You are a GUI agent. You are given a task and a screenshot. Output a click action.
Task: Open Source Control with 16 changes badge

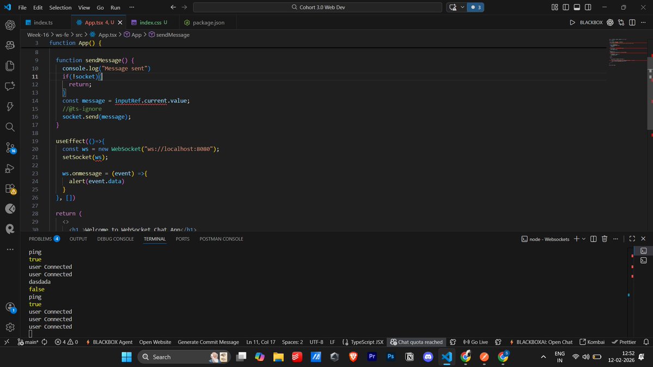(10, 148)
